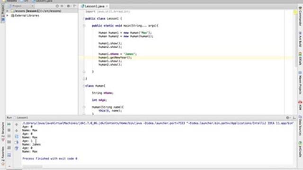Open the IDEtalk tool window
Screen dimensions: 303x170
click(x=300, y=59)
